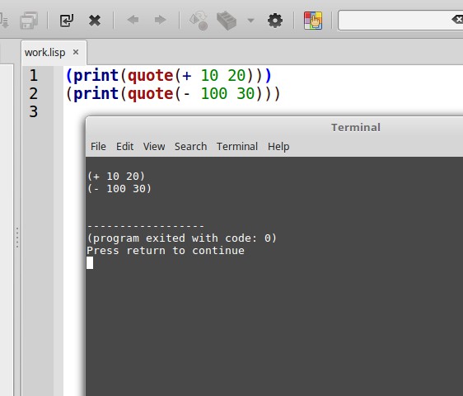463x396 pixels.
Task: Open the Terminal window's File menu
Action: point(98,146)
